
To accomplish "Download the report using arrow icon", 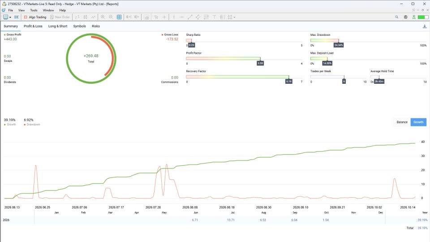I will point(425,26).
